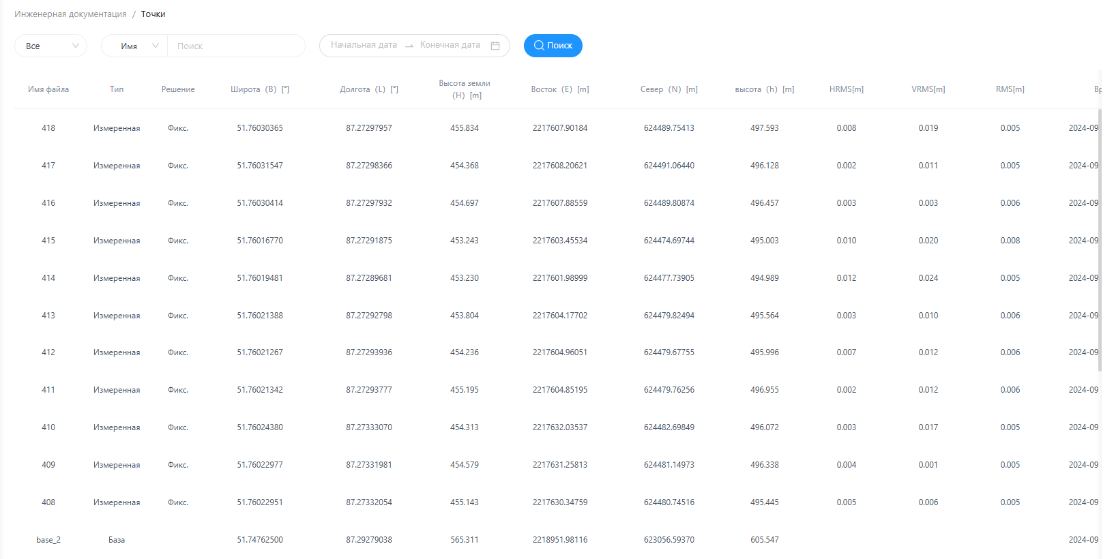
Task: Select point name '418'
Action: coord(48,128)
